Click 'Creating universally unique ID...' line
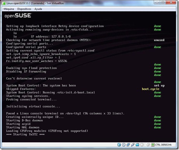The width and height of the screenshot is (179, 150). point(35,117)
